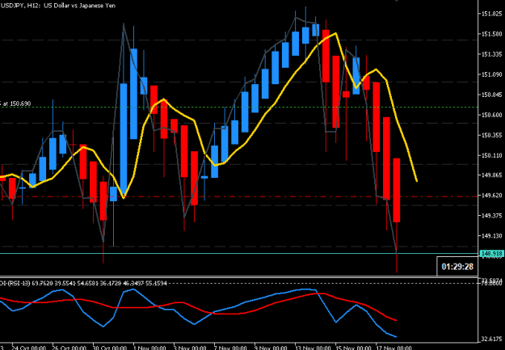Image resolution: width=505 pixels, height=350 pixels.
Task: Click the 151.090 price scale value
Action: coord(492,74)
